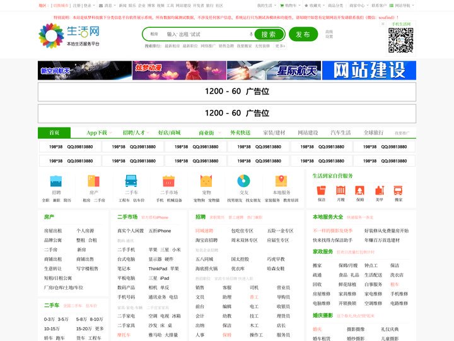The height and width of the screenshot is (341, 454).
Task: Open the 二手市场 calendar-style icon
Action: tap(168, 181)
